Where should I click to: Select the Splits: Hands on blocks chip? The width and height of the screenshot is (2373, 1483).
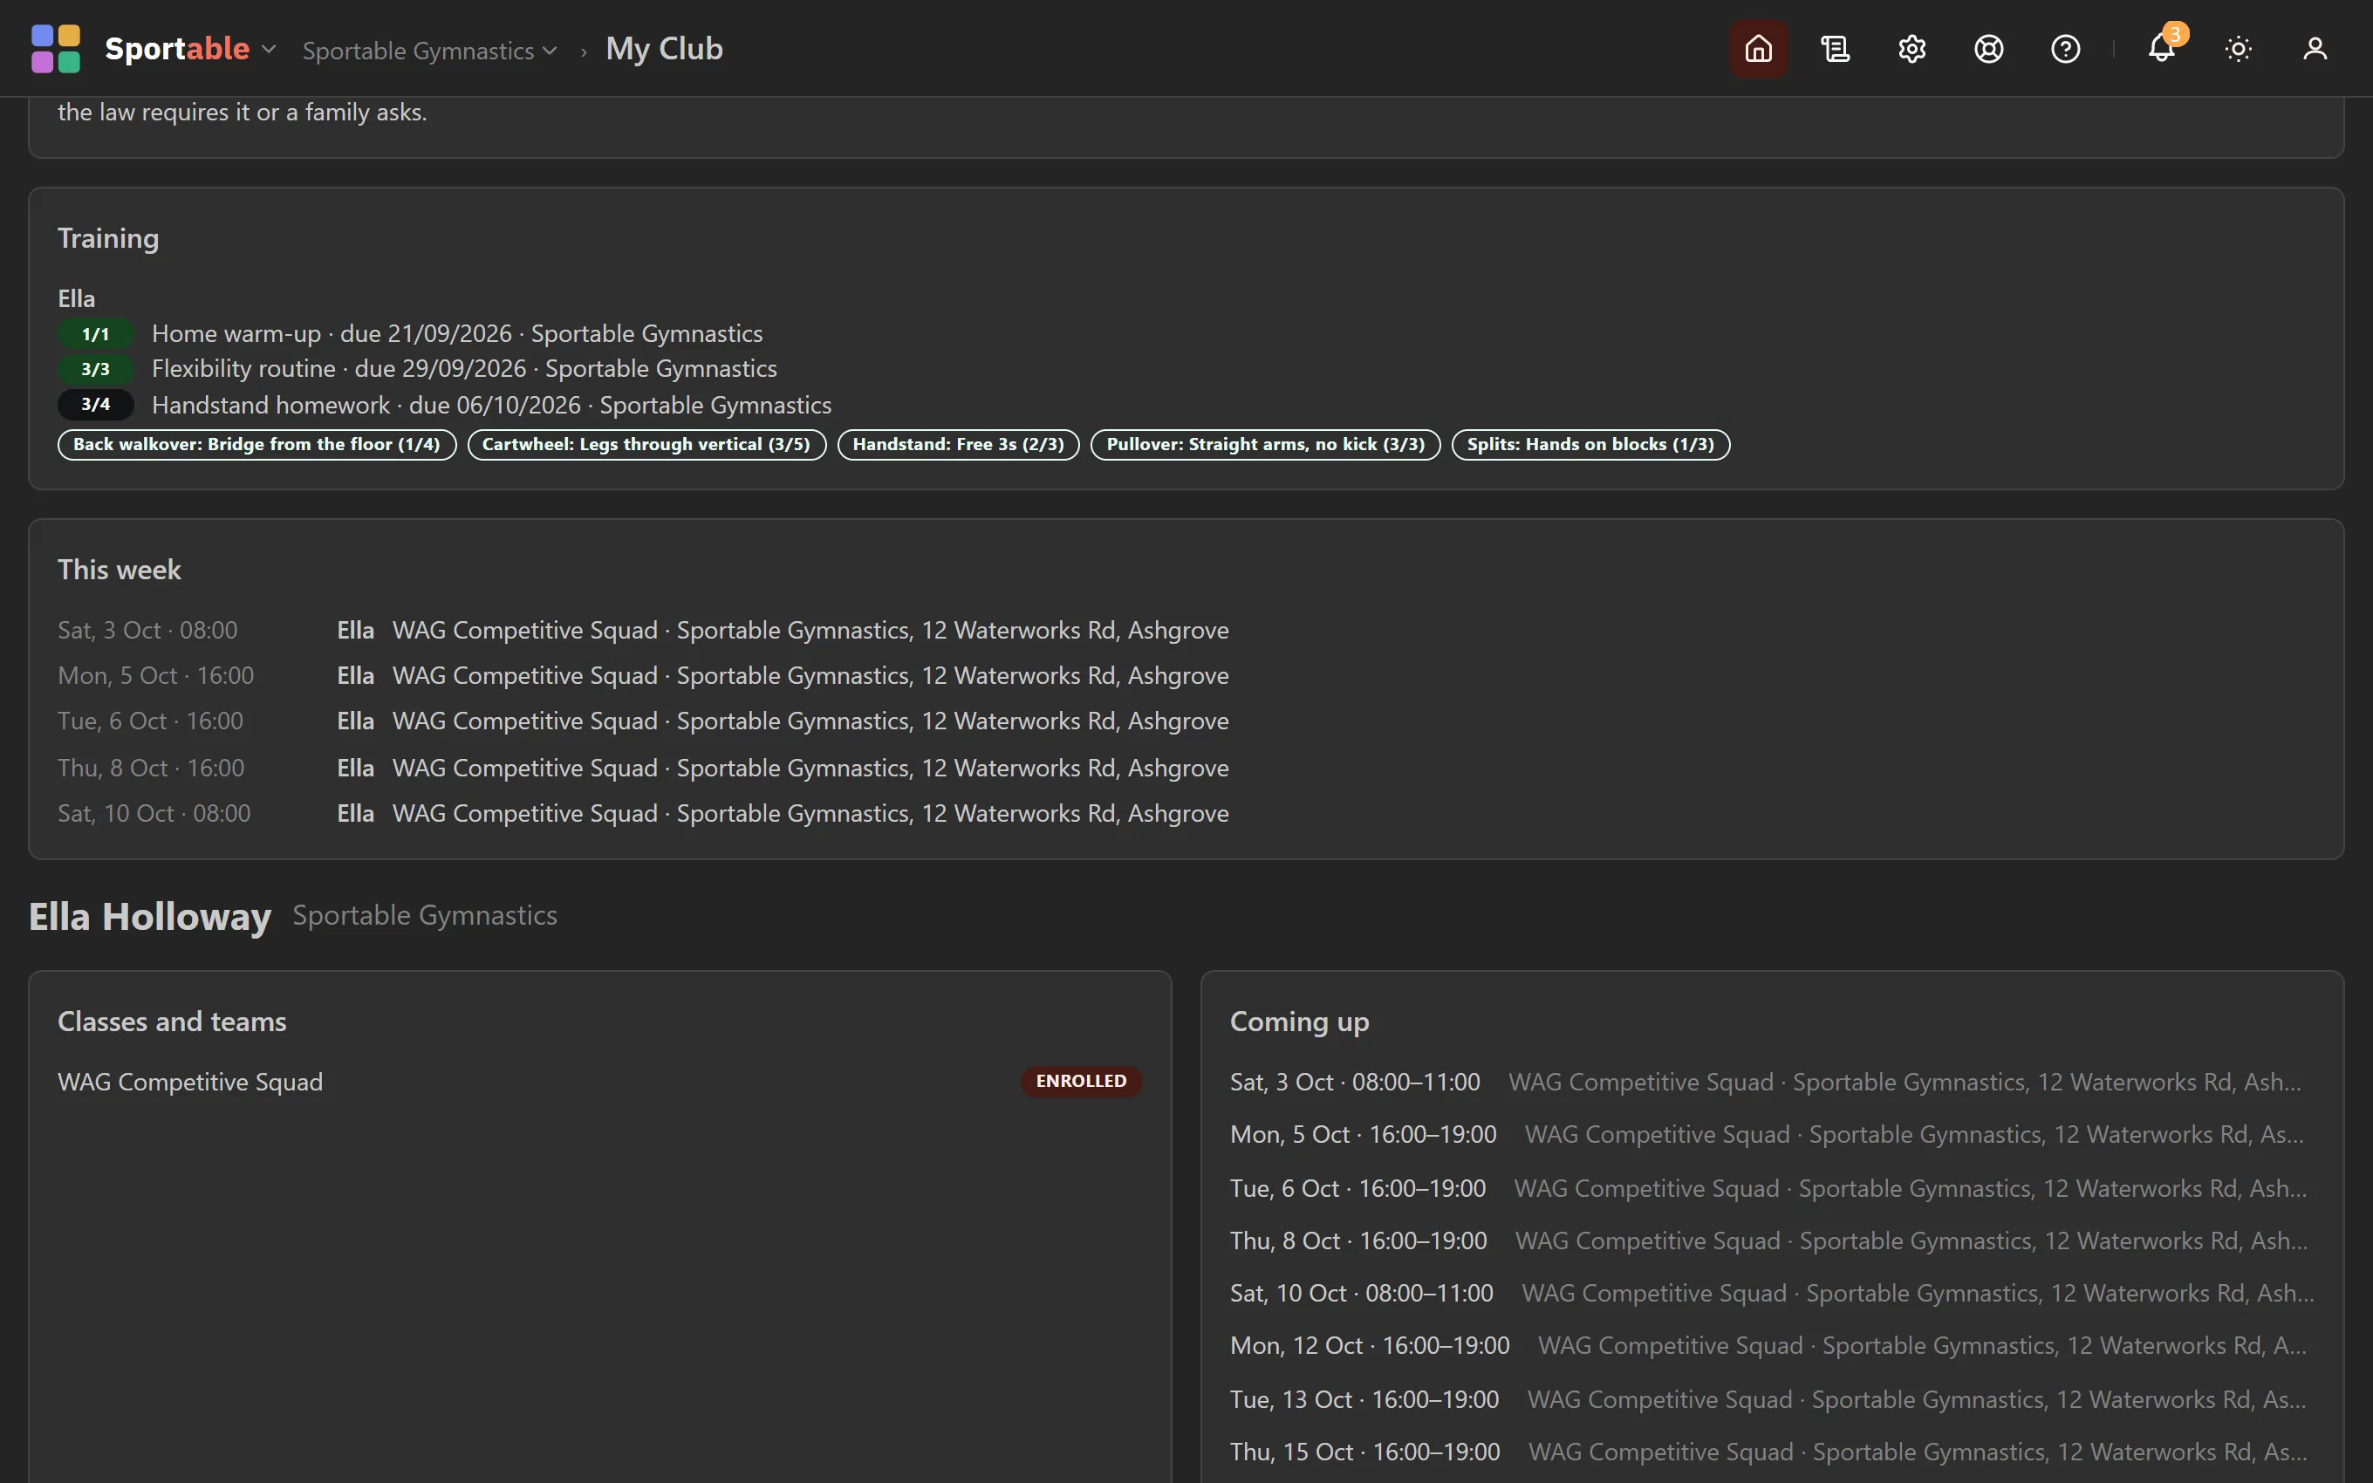1590,444
